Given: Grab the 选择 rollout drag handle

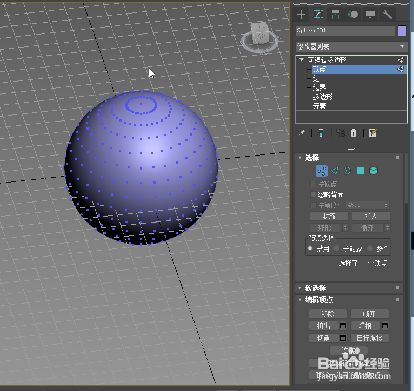Looking at the screenshot, I should tap(398, 158).
